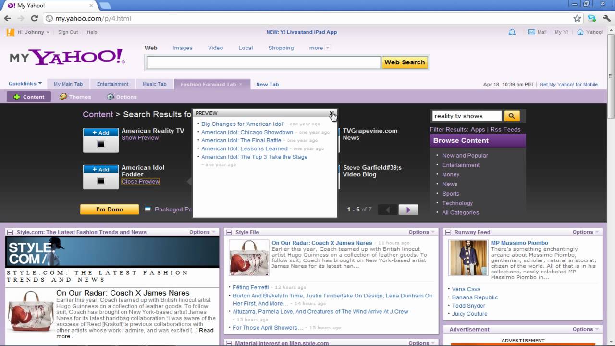Screen dimensions: 615x346
Task: Browse the Technology content category
Action: point(457,203)
